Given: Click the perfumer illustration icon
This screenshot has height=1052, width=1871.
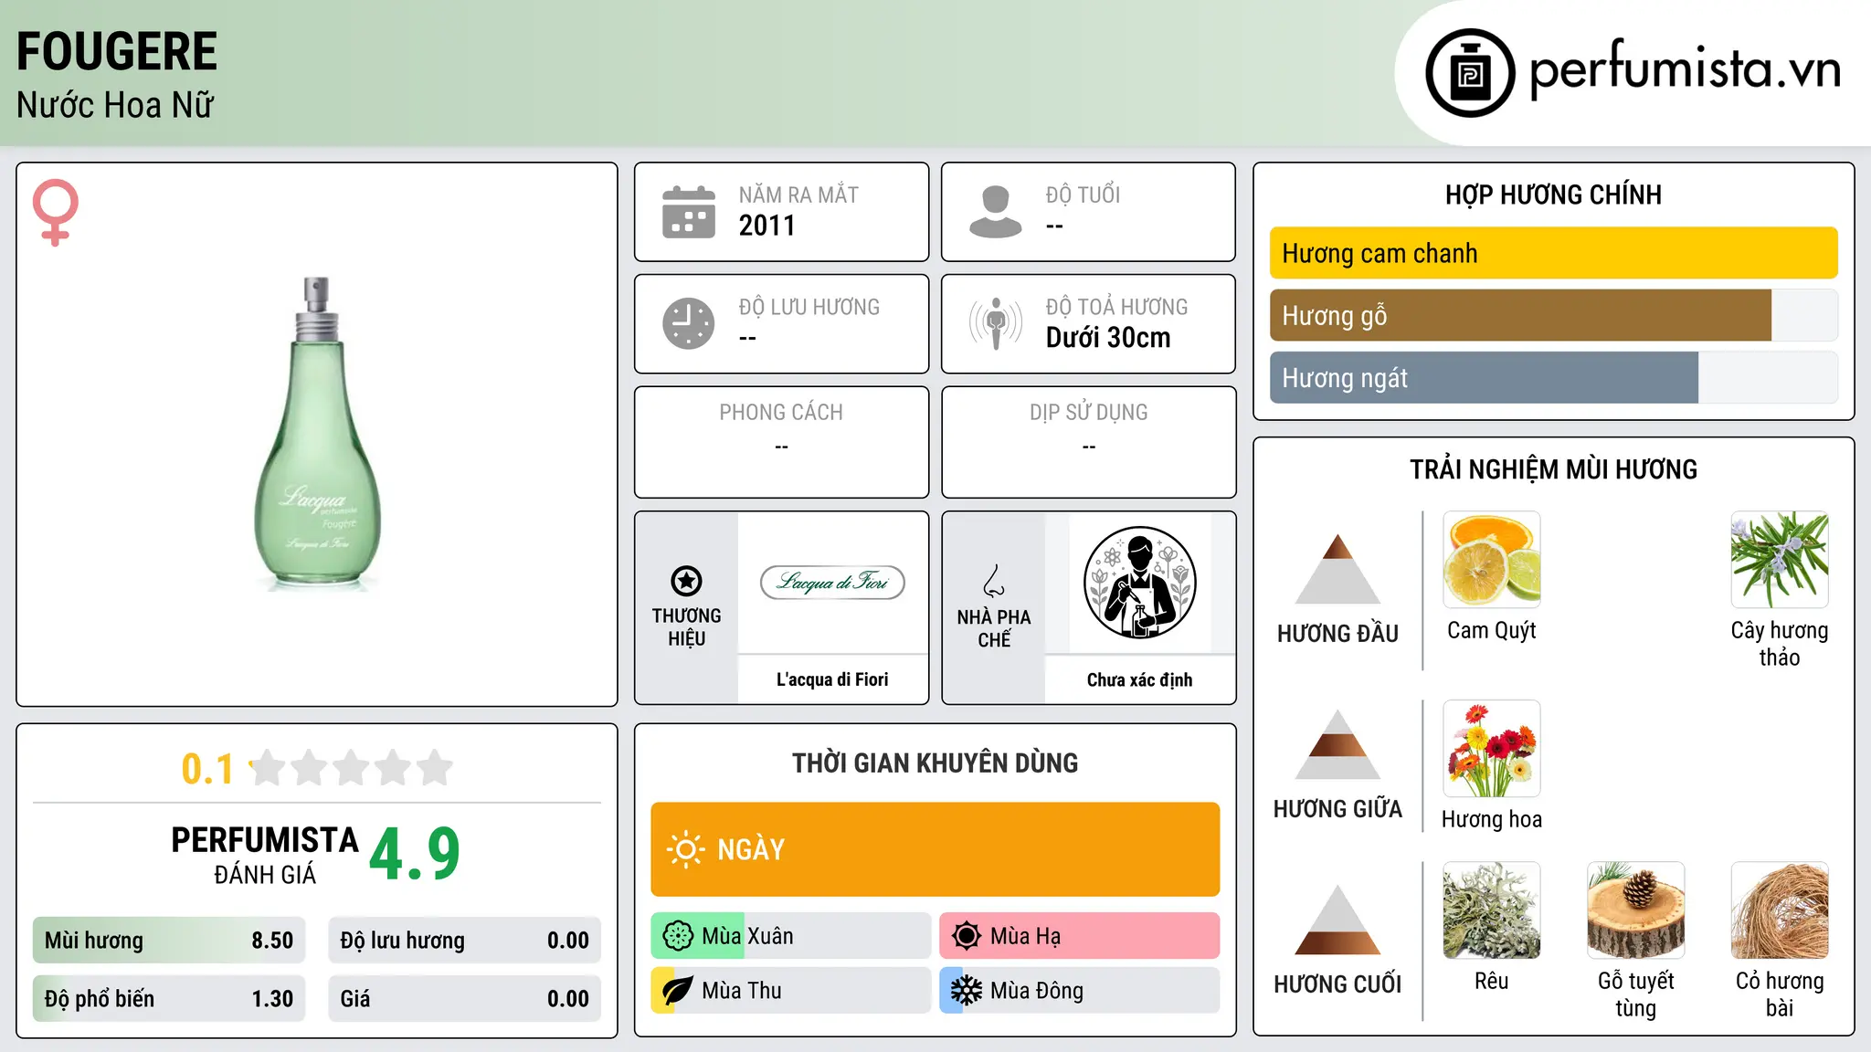Looking at the screenshot, I should 1139,583.
